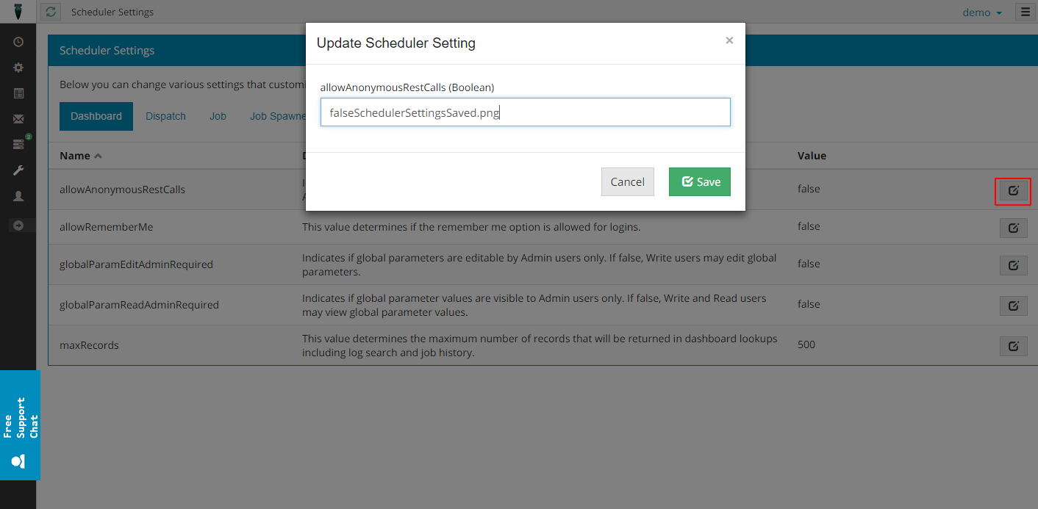Expand sidebar with the arrow icon
Viewport: 1038px width, 509px height.
pos(18,225)
